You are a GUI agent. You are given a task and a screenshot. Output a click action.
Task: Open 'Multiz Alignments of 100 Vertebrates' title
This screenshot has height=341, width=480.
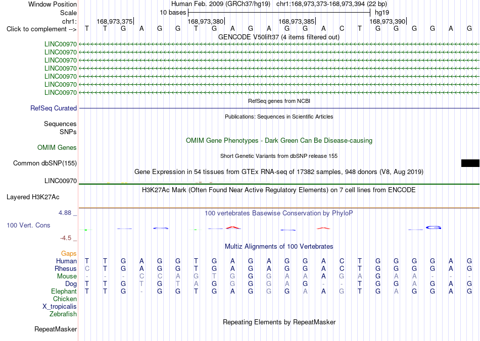click(x=279, y=246)
